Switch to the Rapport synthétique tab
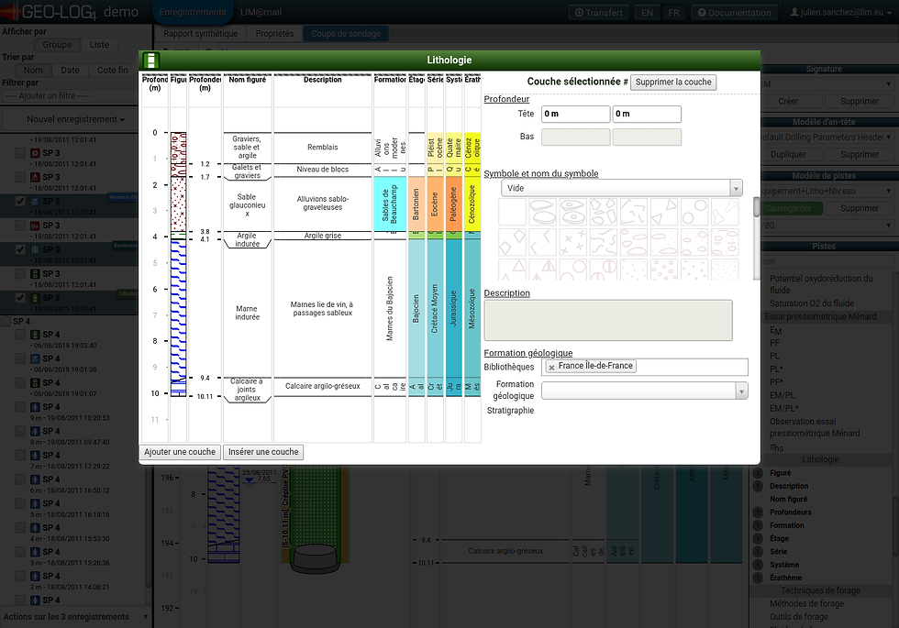The width and height of the screenshot is (899, 628). pos(201,34)
